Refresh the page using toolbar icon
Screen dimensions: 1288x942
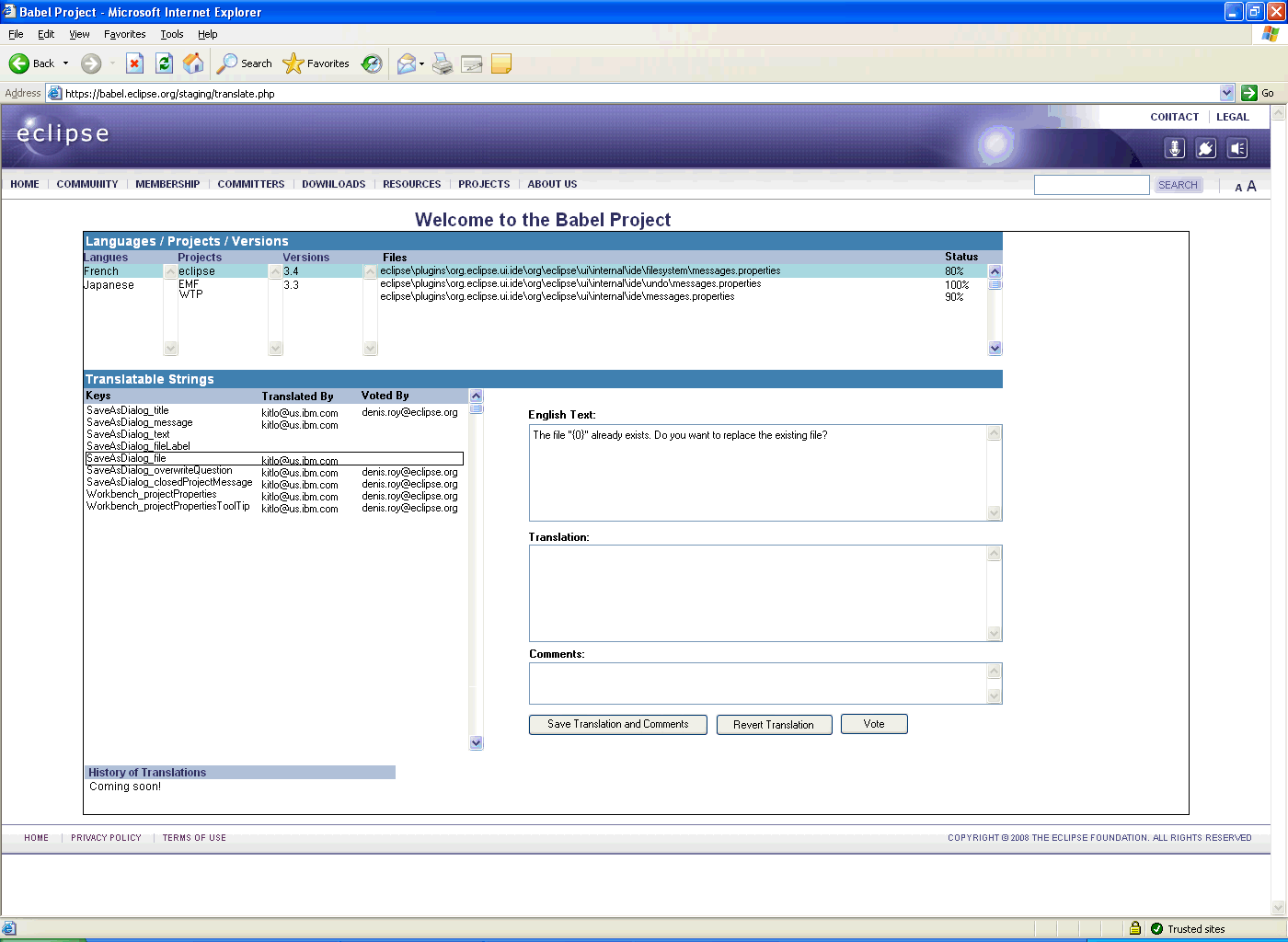tap(164, 63)
